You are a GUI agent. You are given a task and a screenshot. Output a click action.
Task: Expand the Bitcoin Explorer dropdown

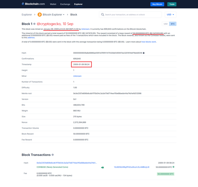(54, 15)
